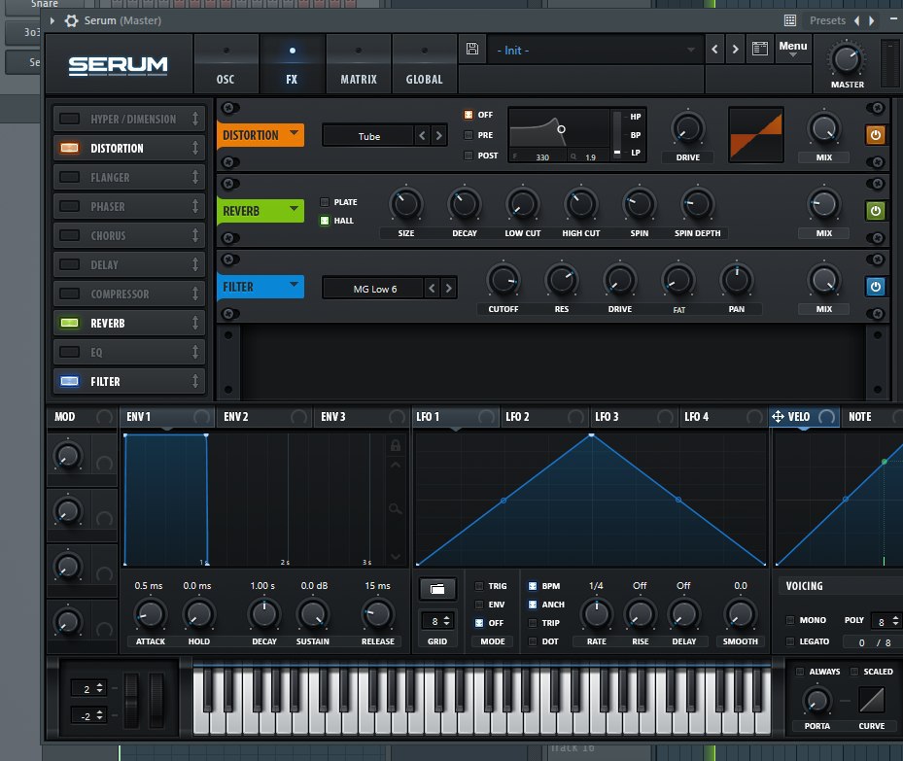Click the envelope zoom magnifier icon
Image resolution: width=903 pixels, height=761 pixels.
pyautogui.click(x=395, y=508)
